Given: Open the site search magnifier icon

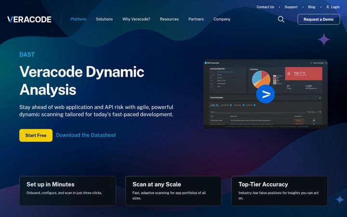Looking at the screenshot, I should click(x=281, y=19).
